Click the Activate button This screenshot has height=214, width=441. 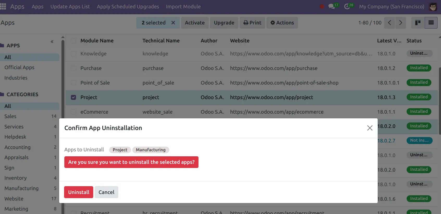(x=195, y=23)
